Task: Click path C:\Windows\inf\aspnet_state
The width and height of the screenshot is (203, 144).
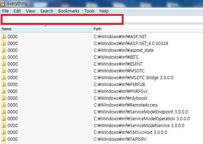Action: click(x=124, y=50)
